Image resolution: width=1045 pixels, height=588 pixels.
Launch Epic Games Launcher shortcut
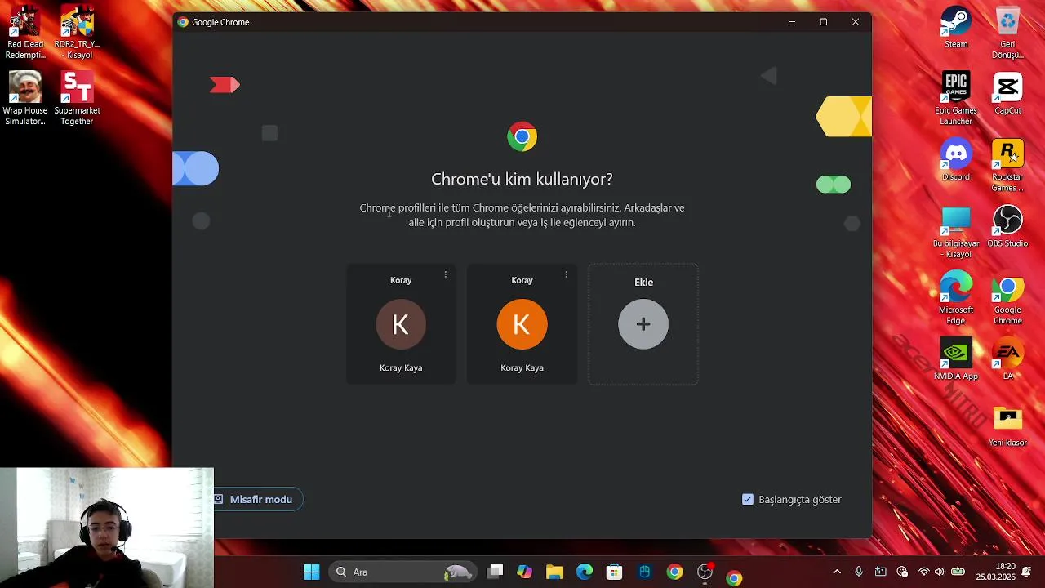(956, 99)
